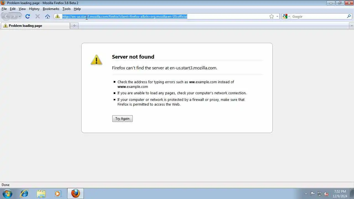Select the Problem loading page tab
The width and height of the screenshot is (354, 199).
35,26
